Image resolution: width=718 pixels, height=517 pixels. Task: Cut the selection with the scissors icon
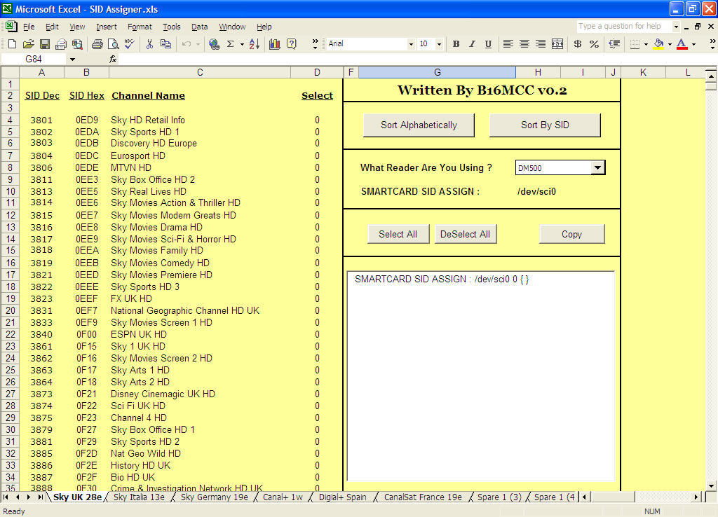pyautogui.click(x=149, y=44)
